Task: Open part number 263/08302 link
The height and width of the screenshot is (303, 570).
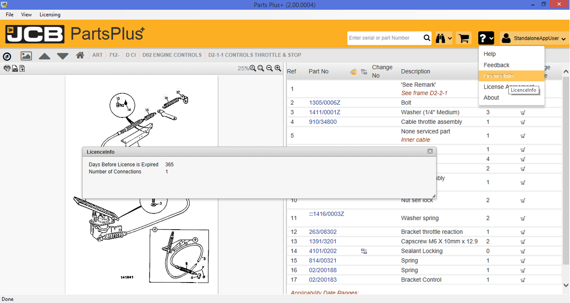Action: click(323, 232)
